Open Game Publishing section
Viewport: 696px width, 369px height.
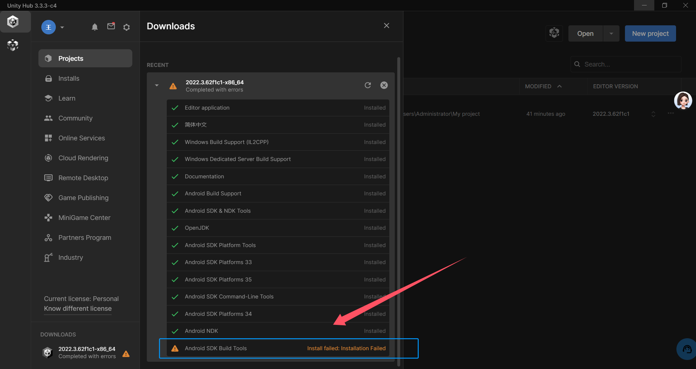click(85, 198)
